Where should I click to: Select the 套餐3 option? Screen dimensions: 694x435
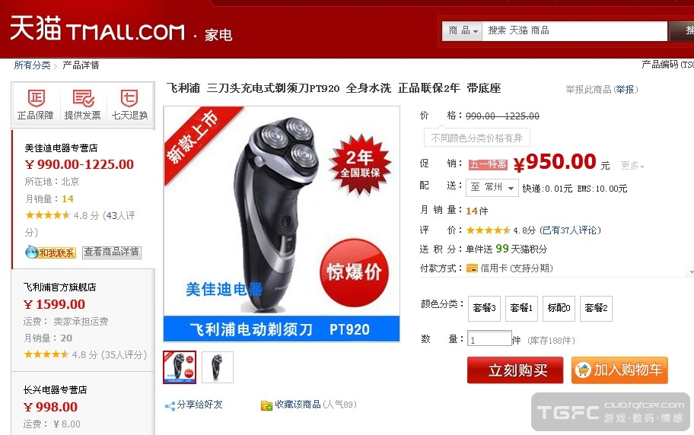(x=484, y=309)
